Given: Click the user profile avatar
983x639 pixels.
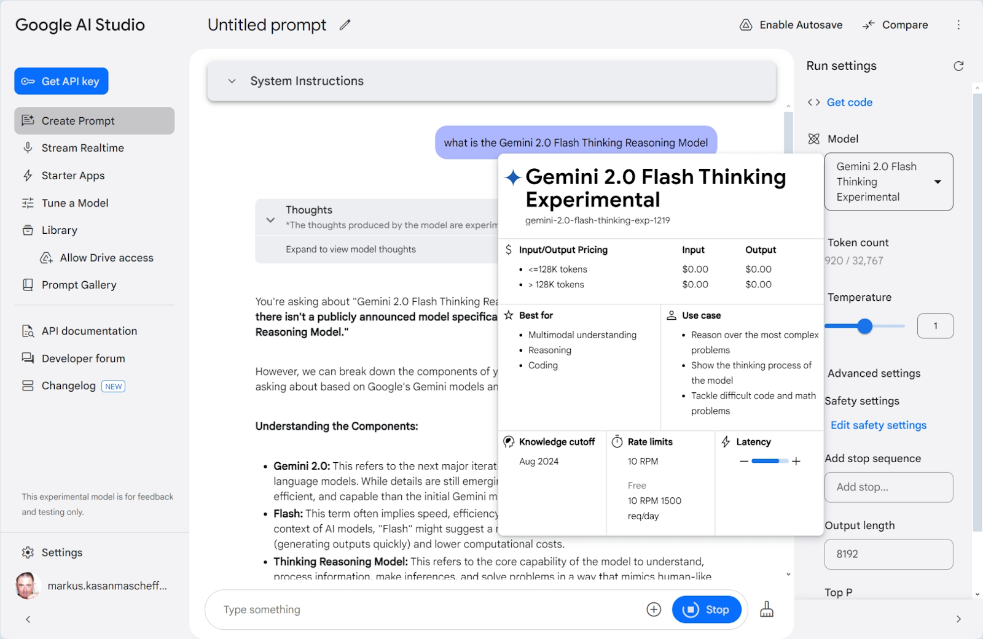Looking at the screenshot, I should [27, 586].
